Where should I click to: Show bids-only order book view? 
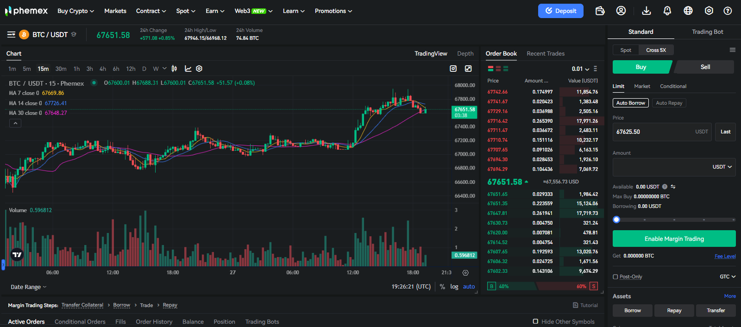coord(506,69)
